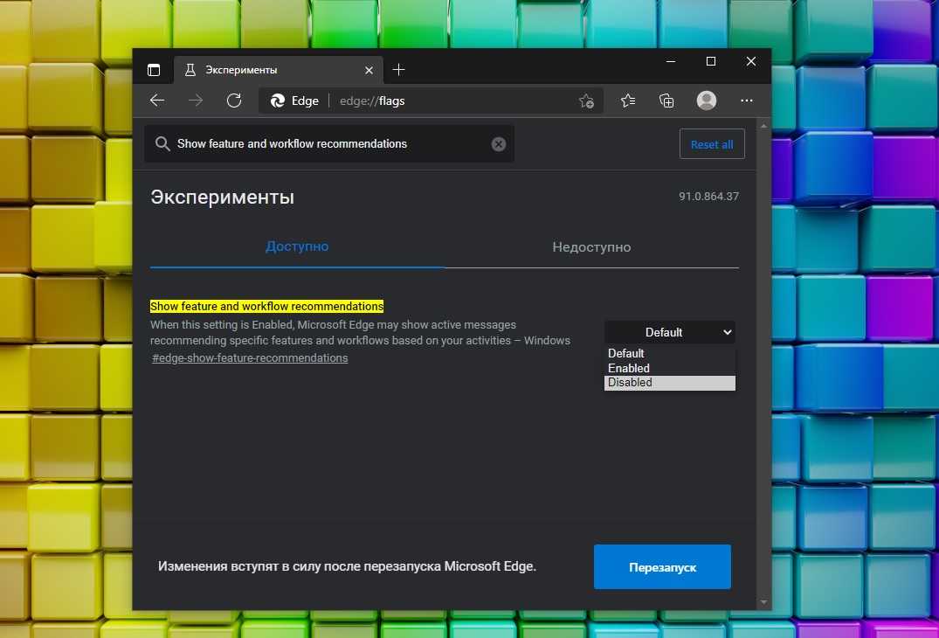Click the Эксперименты page heading
Image resolution: width=939 pixels, height=638 pixels.
(222, 198)
